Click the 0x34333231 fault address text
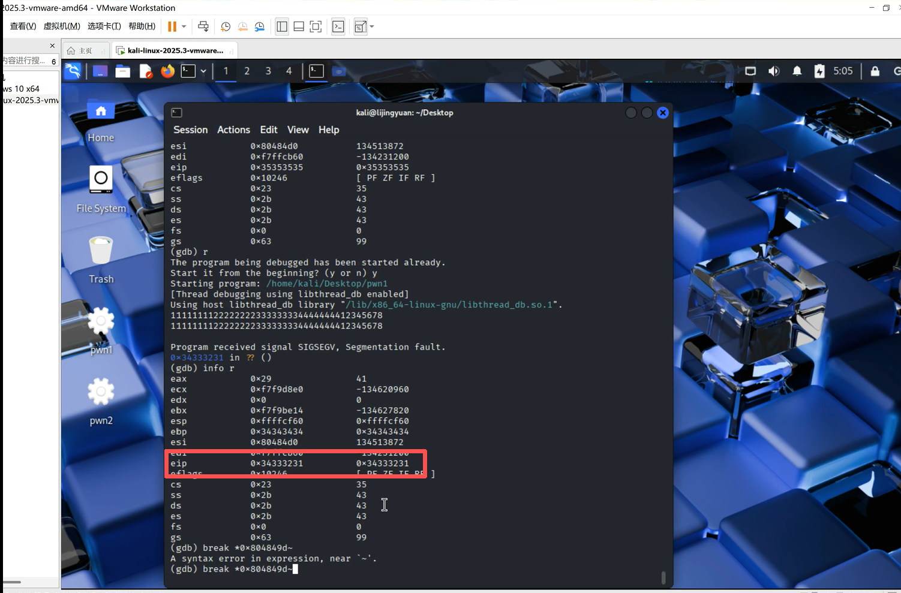 [197, 357]
